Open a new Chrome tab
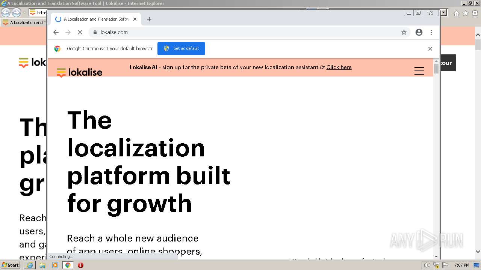 pyautogui.click(x=149, y=19)
